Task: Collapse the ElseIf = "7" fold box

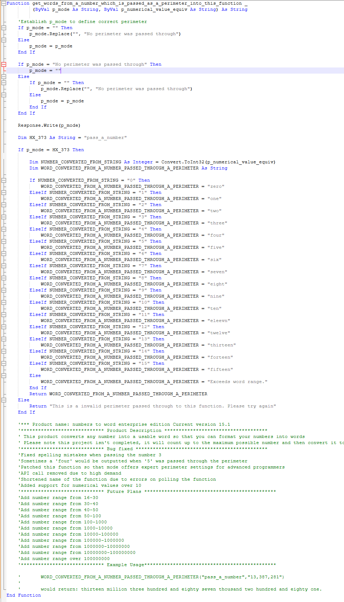Action: point(4,266)
